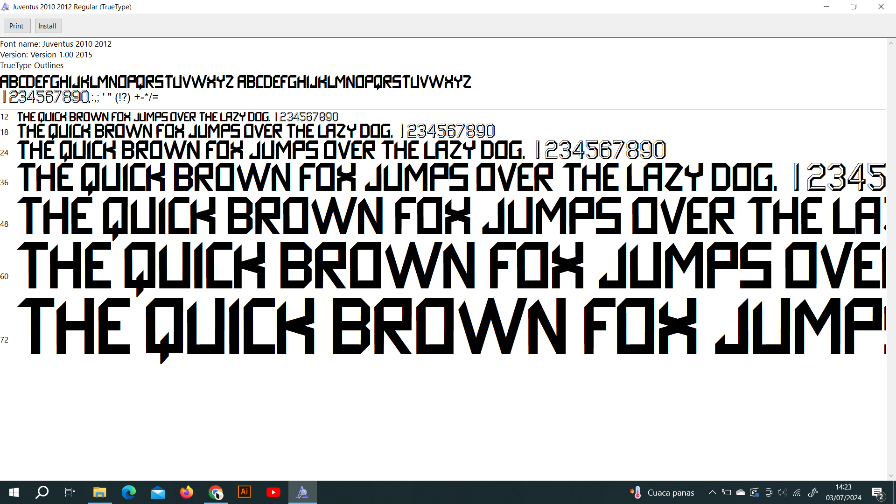This screenshot has width=896, height=504.
Task: Open taskbar search magnifier
Action: pyautogui.click(x=42, y=492)
